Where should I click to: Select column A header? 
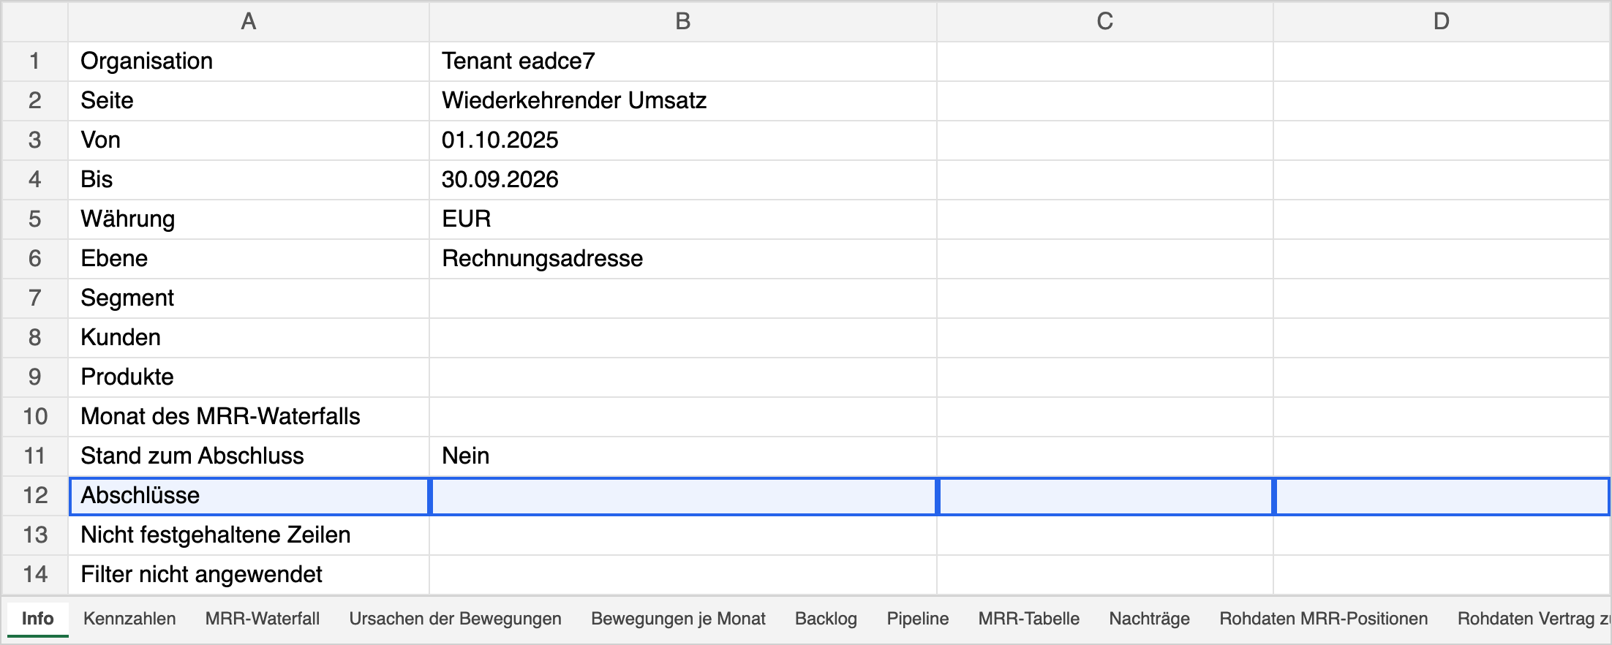pos(249,21)
